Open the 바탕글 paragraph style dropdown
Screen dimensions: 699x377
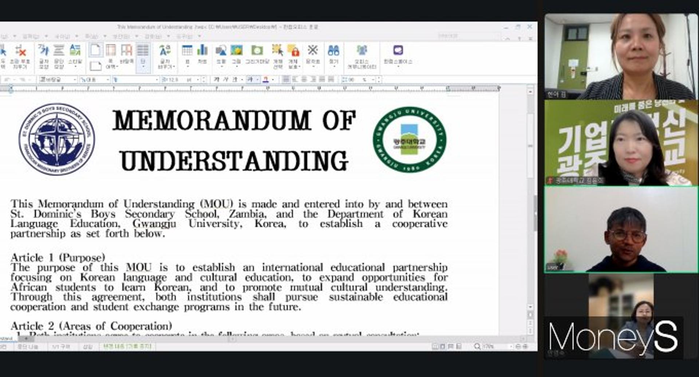(58, 79)
